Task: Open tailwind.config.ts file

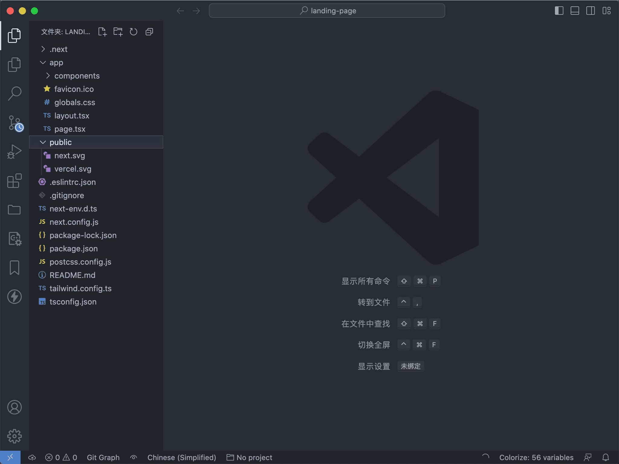Action: pyautogui.click(x=96, y=288)
